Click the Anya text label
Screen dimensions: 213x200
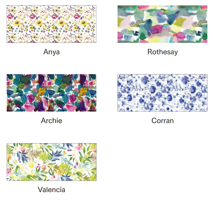point(51,52)
